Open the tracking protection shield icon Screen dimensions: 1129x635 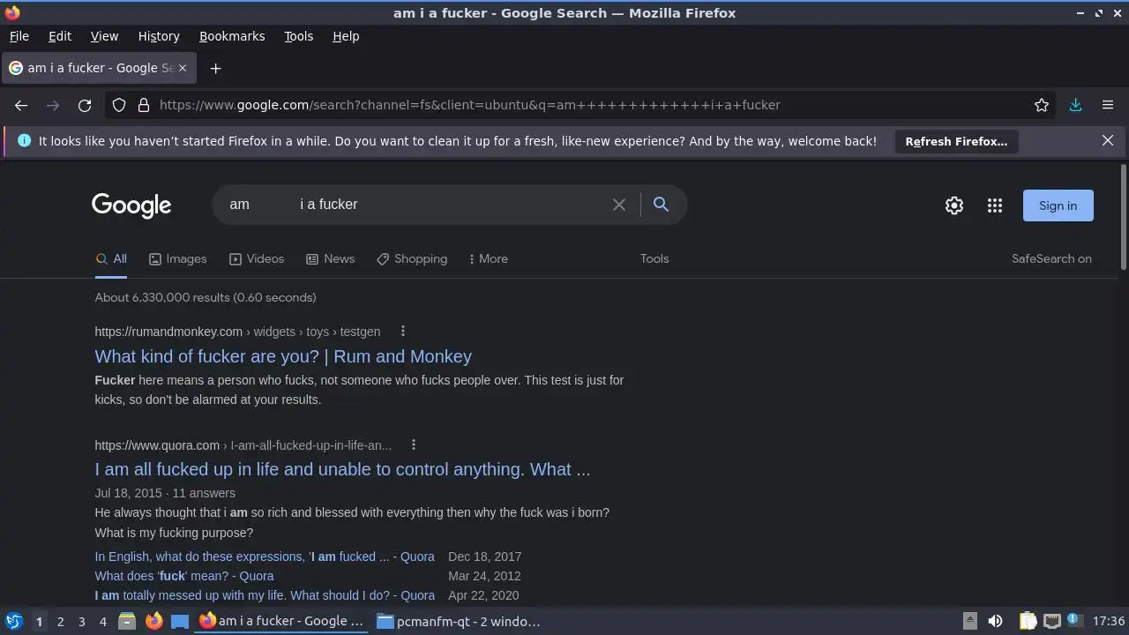point(119,105)
